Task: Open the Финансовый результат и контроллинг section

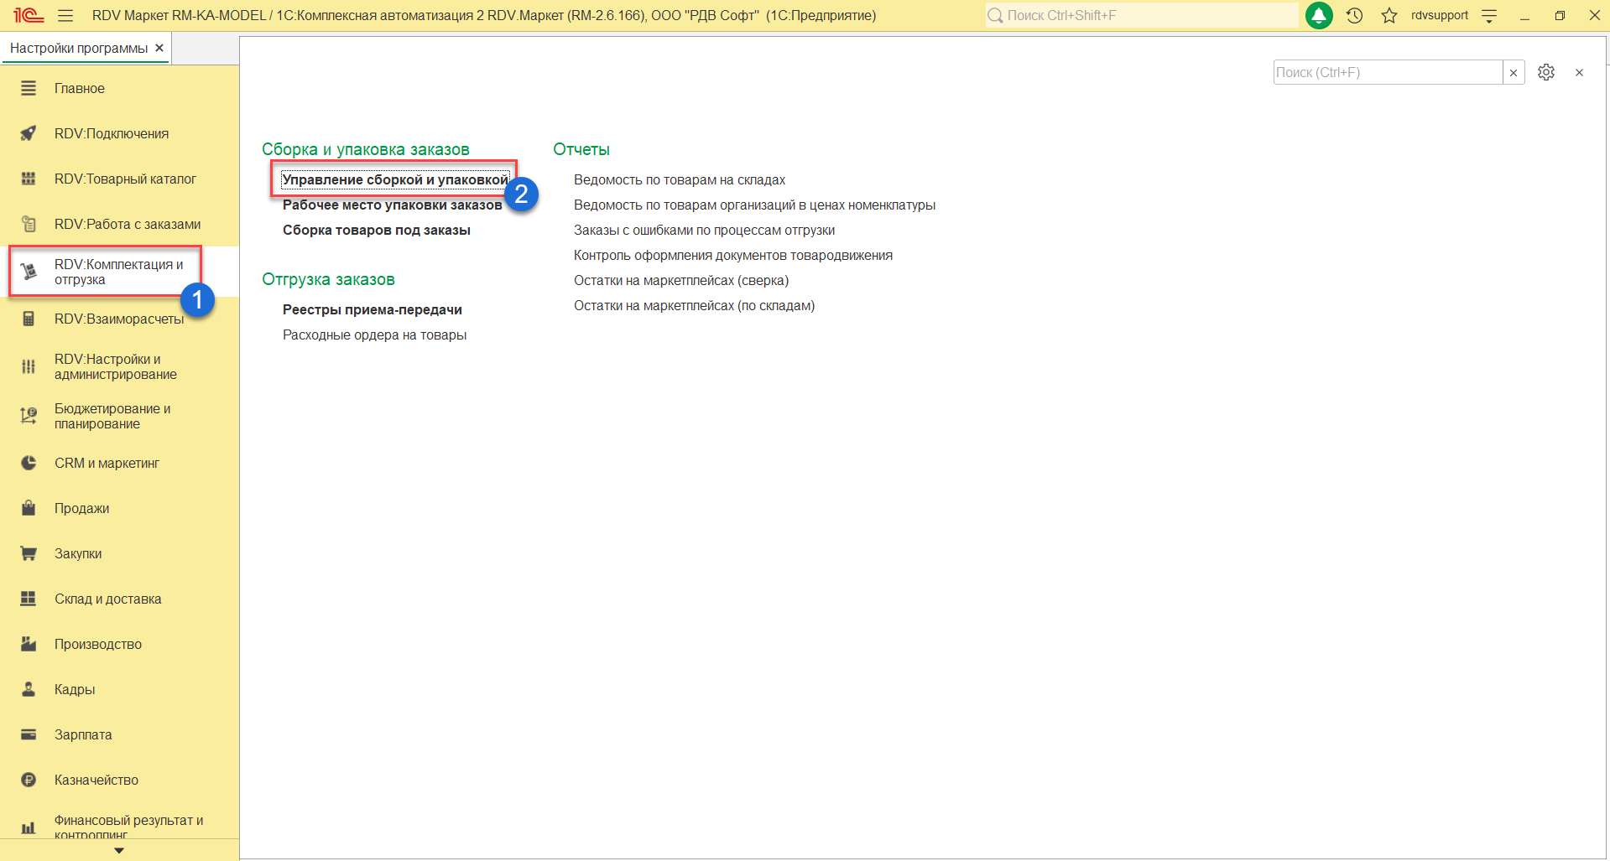Action: click(128, 827)
